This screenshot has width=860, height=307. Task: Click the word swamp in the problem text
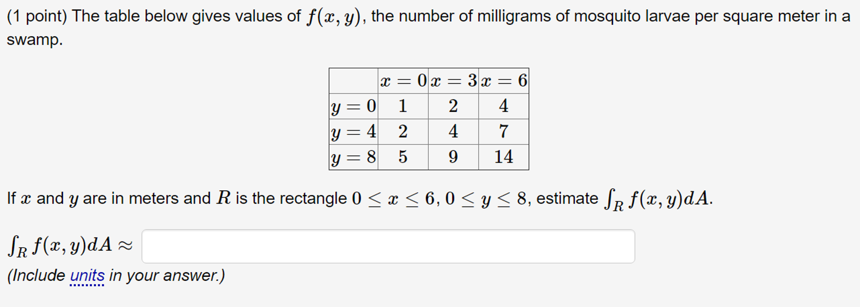click(34, 41)
